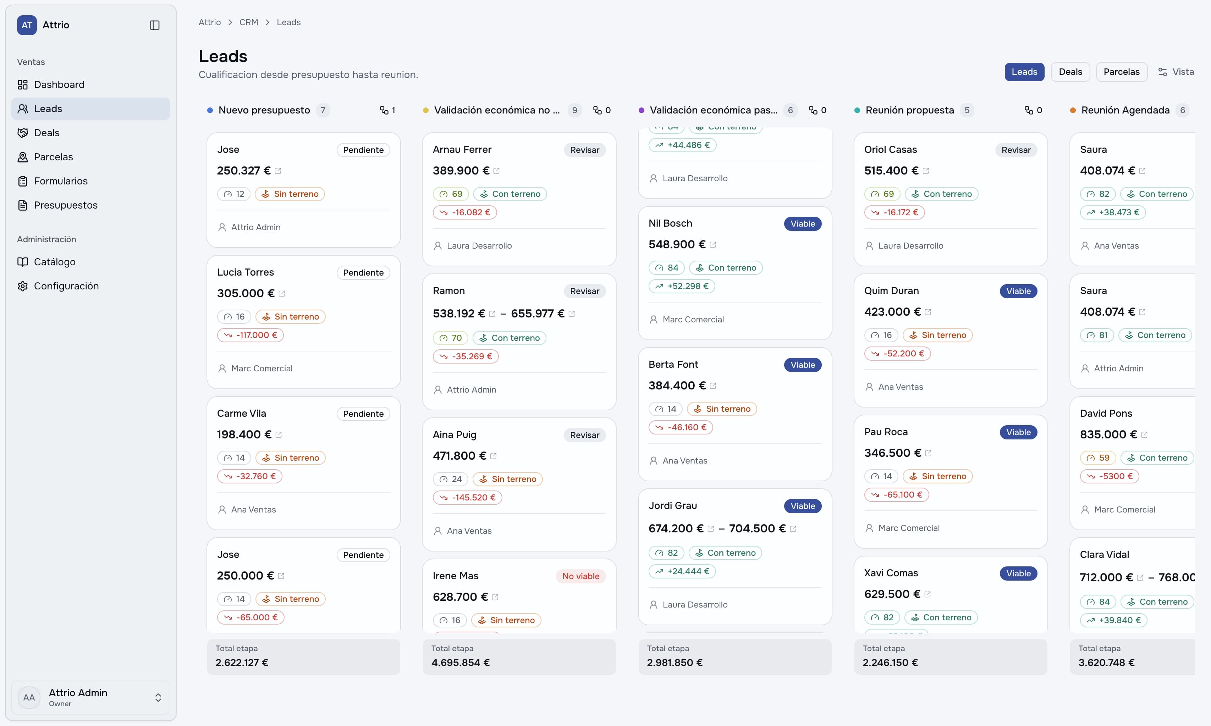Image resolution: width=1211 pixels, height=726 pixels.
Task: Select the Formularios clipboard icon
Action: [22, 181]
